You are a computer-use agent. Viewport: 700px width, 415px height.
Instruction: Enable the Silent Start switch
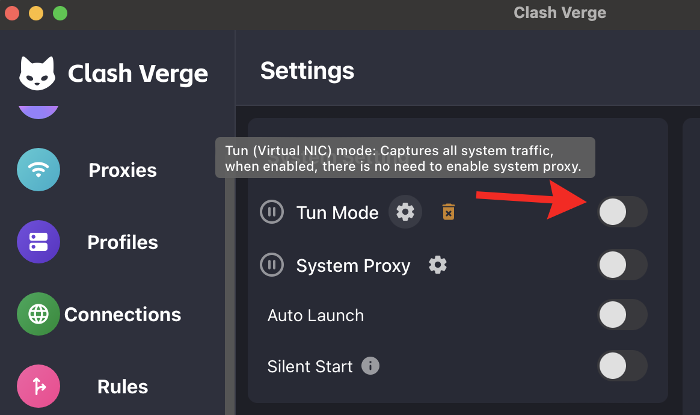pos(622,366)
